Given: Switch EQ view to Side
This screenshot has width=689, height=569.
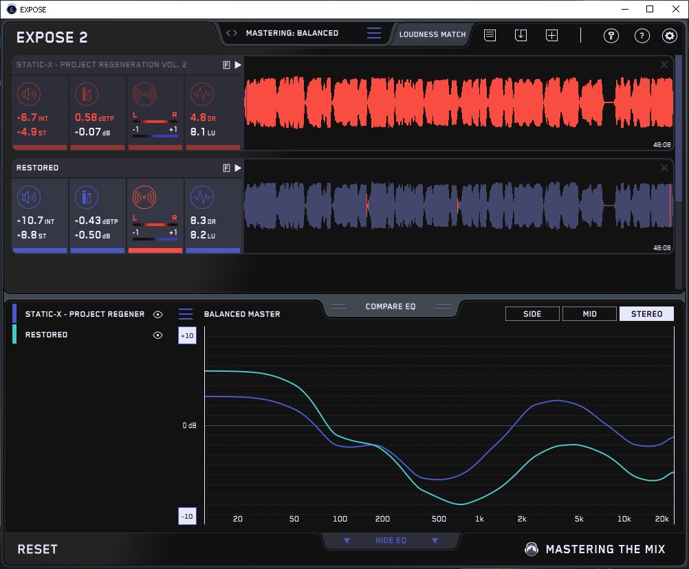Looking at the screenshot, I should [x=532, y=314].
